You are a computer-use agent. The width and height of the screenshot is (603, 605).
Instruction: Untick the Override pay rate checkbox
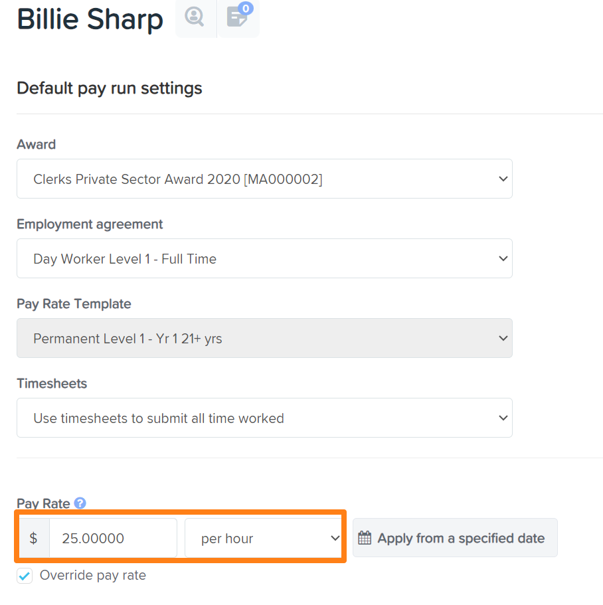[25, 576]
